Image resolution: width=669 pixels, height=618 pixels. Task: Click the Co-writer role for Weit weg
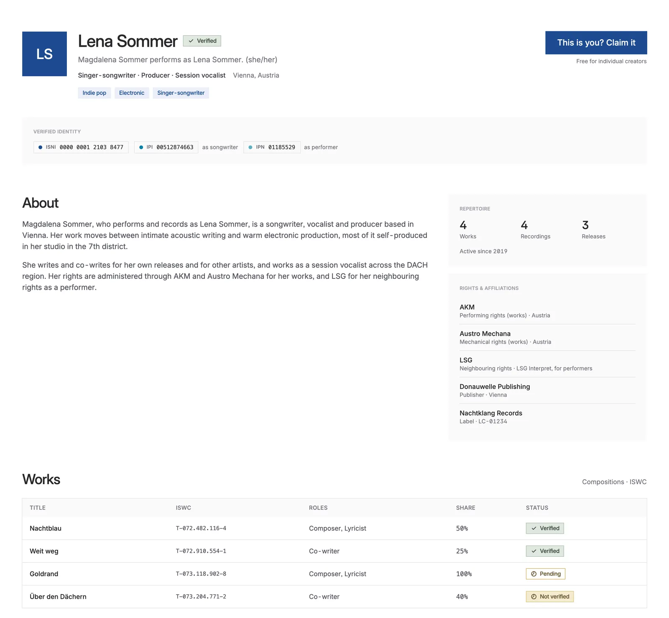324,551
